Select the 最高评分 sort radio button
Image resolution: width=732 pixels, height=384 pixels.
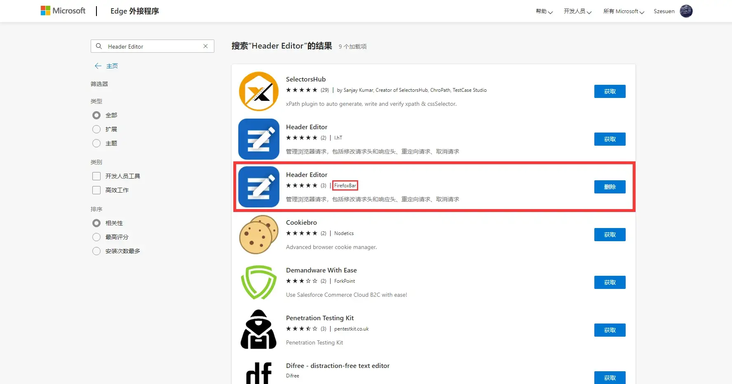(96, 237)
